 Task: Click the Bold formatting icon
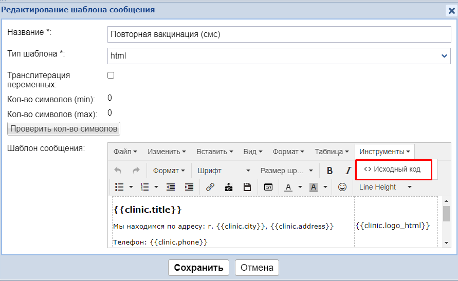tap(330, 171)
